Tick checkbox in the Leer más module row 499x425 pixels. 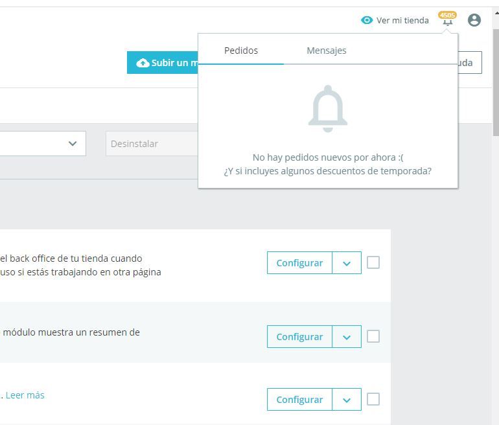point(373,399)
